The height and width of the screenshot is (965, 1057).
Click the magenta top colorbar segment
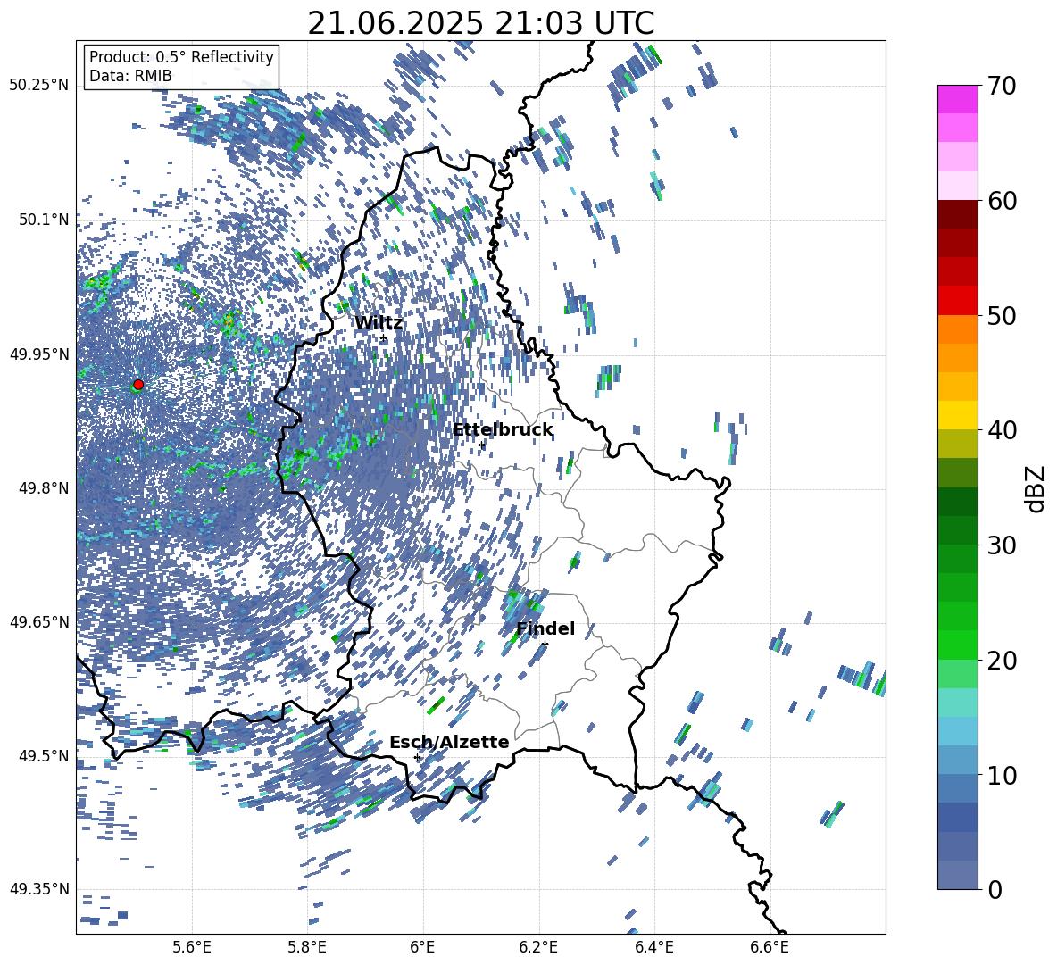pyautogui.click(x=957, y=100)
